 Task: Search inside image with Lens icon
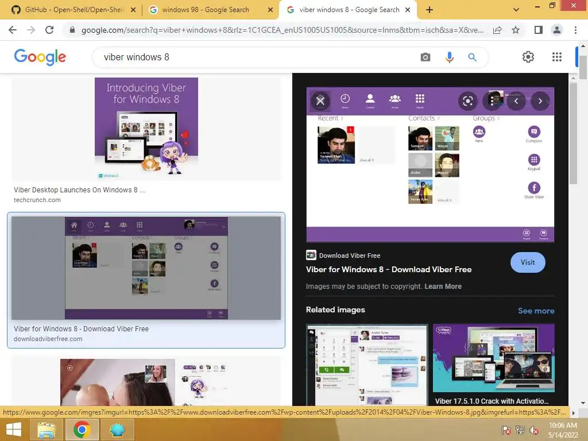467,101
